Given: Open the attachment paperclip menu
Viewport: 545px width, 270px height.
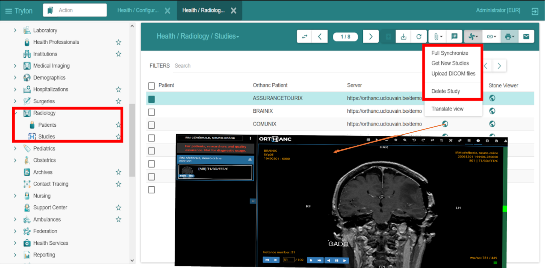Looking at the screenshot, I should click(437, 37).
